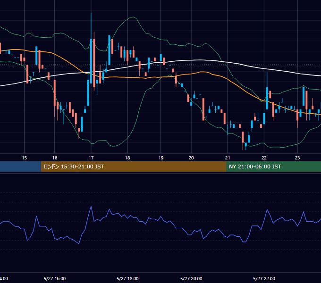Select hour label 22 on time axis
The height and width of the screenshot is (283, 321).
point(264,158)
